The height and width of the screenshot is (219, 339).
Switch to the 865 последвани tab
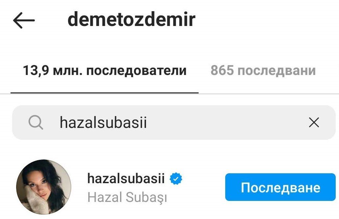[x=263, y=70]
